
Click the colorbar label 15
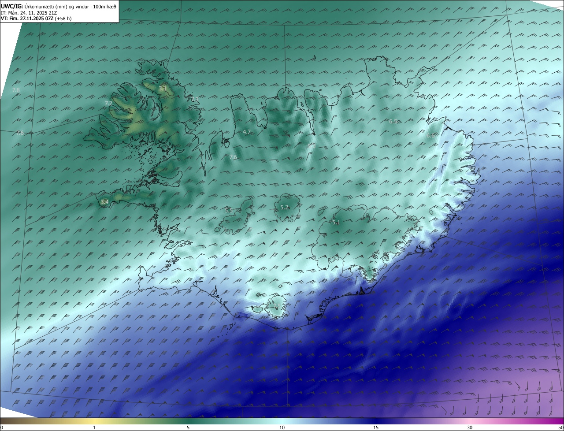point(376,427)
